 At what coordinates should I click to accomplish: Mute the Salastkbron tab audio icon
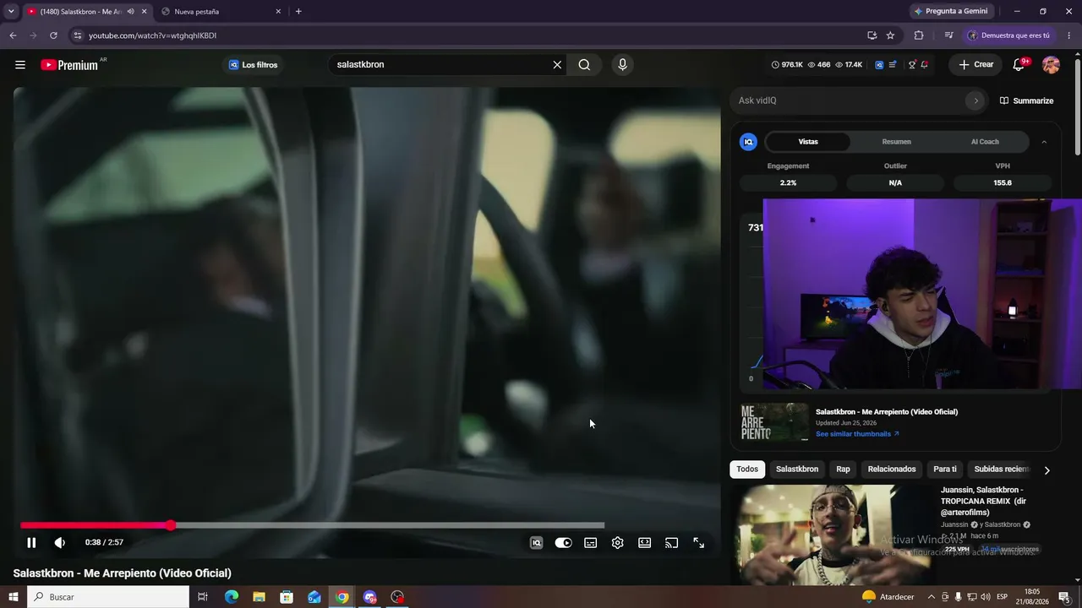(130, 12)
